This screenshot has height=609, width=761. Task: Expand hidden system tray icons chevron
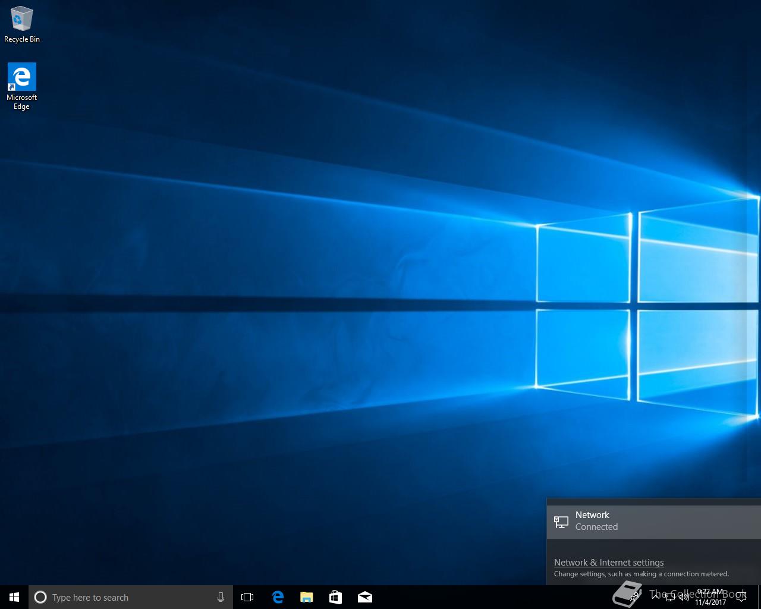pyautogui.click(x=655, y=597)
